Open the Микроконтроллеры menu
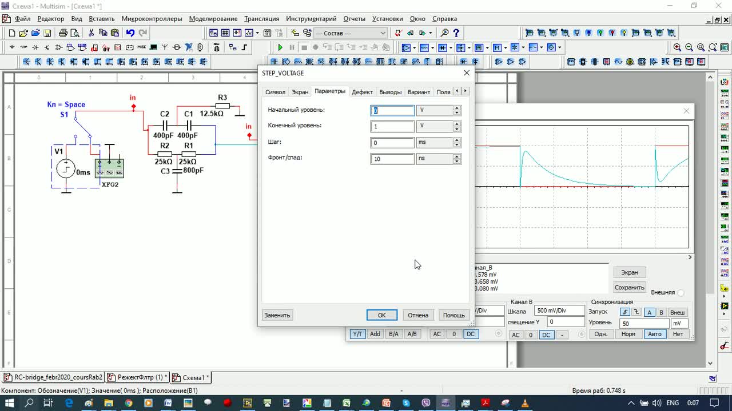 pyautogui.click(x=152, y=19)
